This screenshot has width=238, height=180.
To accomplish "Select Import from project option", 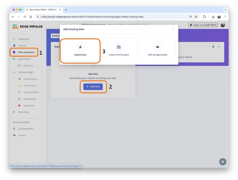I will point(119,51).
